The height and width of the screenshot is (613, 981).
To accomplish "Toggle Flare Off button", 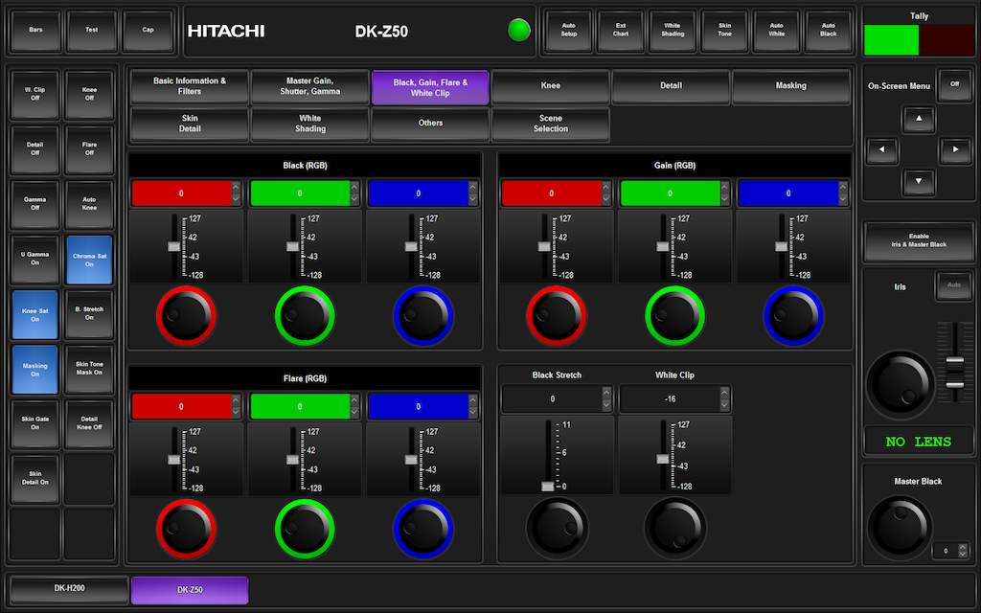I will coord(89,149).
